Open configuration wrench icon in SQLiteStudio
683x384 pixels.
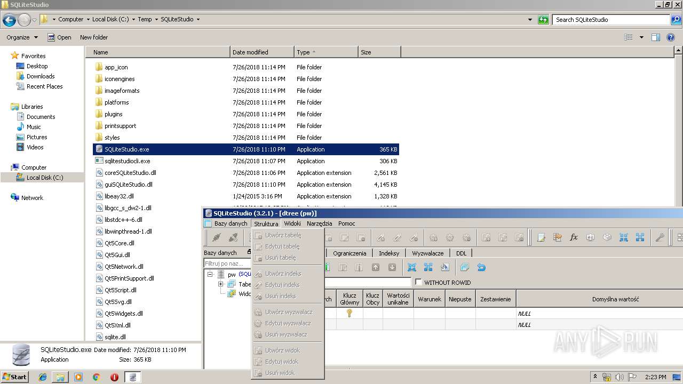click(660, 237)
